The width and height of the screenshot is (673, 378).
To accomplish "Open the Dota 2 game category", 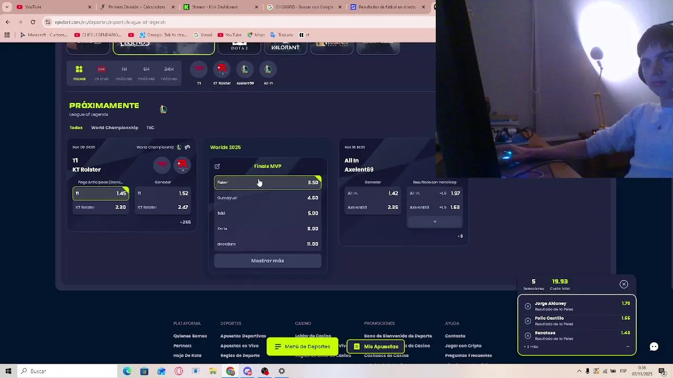I will [x=239, y=47].
